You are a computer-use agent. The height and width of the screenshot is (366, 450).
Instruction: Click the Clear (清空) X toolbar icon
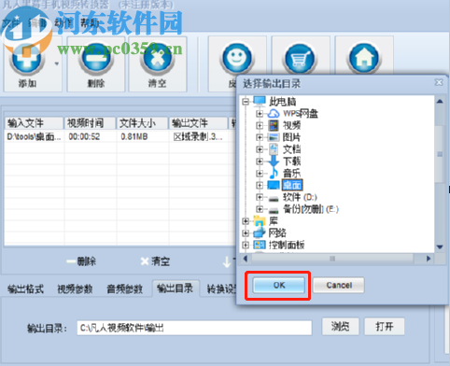coord(158,59)
